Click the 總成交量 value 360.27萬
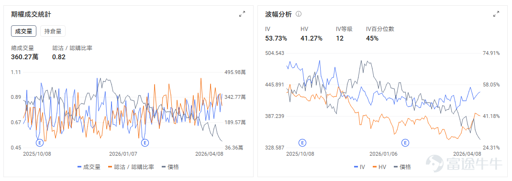Screen dimensions: 512x181 (x=25, y=57)
